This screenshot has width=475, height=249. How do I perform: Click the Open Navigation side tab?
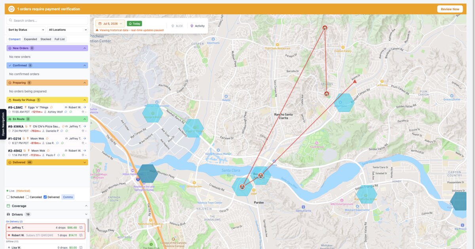(3, 124)
